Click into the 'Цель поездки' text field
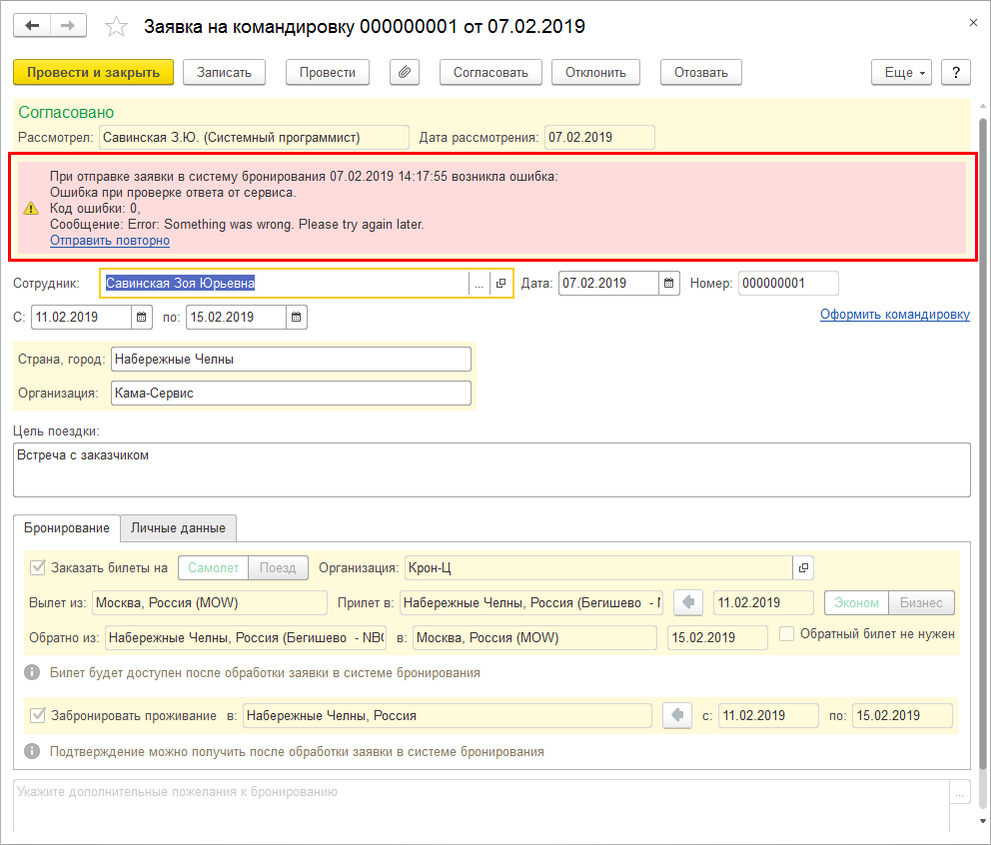The image size is (991, 845). 492,469
